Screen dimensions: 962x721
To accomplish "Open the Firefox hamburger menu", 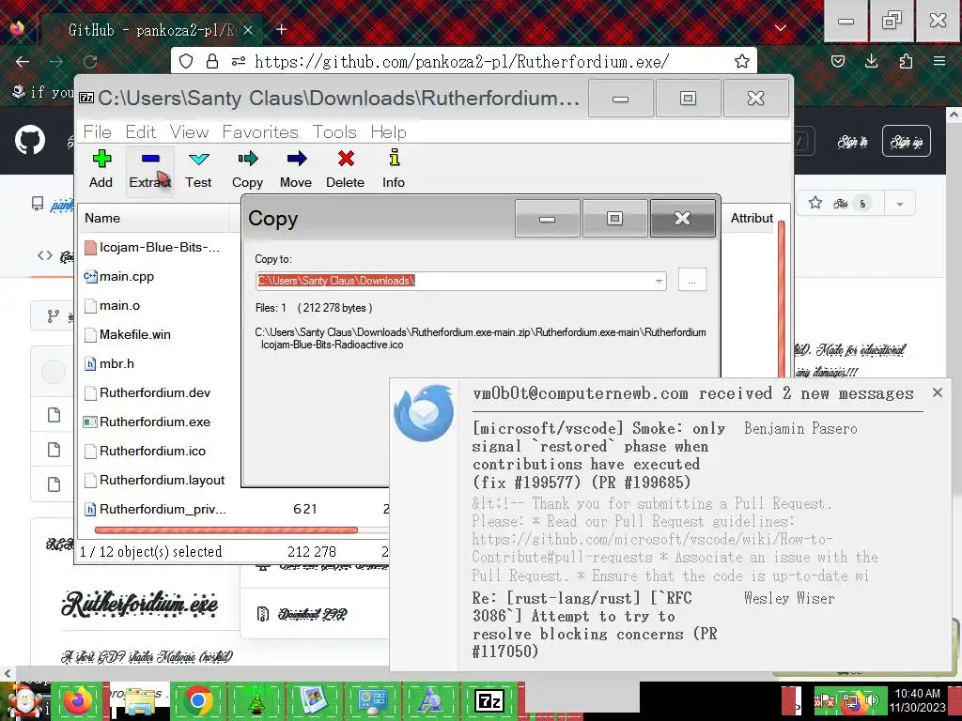I will click(x=939, y=61).
